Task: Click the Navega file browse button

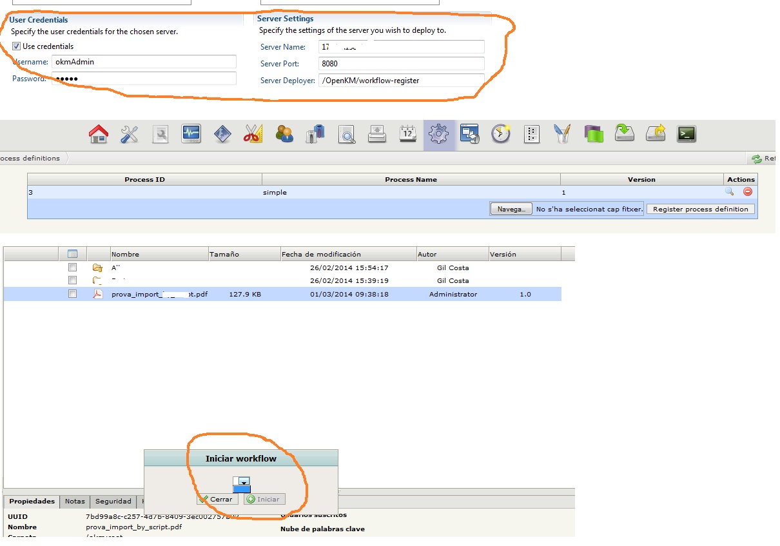Action: click(x=511, y=209)
